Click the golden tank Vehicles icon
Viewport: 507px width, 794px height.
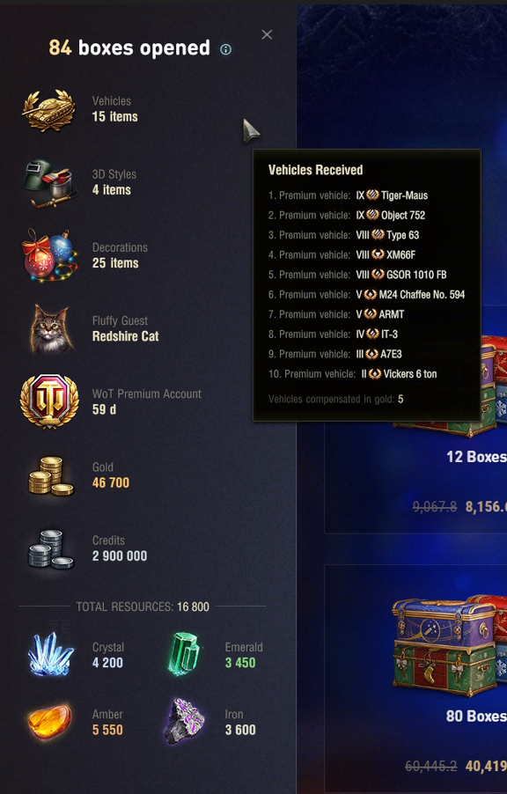pyautogui.click(x=49, y=109)
